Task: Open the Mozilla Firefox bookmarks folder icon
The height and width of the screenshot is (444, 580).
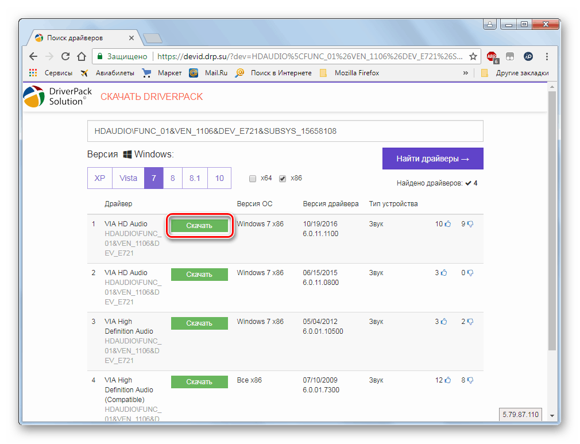Action: 323,73
